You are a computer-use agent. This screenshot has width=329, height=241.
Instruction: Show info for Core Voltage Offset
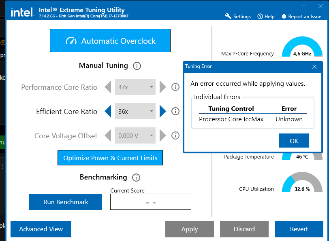pyautogui.click(x=175, y=135)
